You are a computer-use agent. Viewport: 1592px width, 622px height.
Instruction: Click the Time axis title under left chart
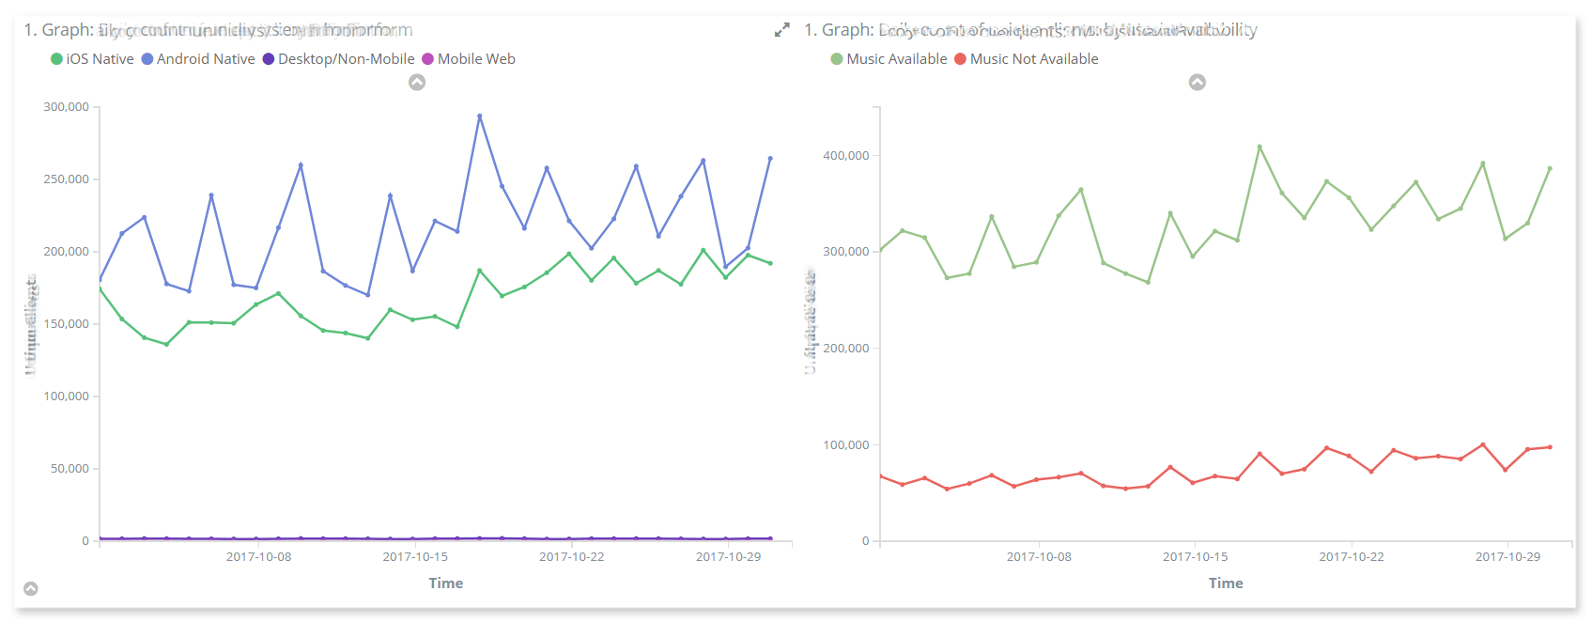pos(446,583)
